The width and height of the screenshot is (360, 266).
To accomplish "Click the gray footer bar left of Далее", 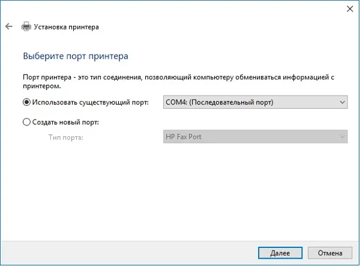I will coord(128,253).
